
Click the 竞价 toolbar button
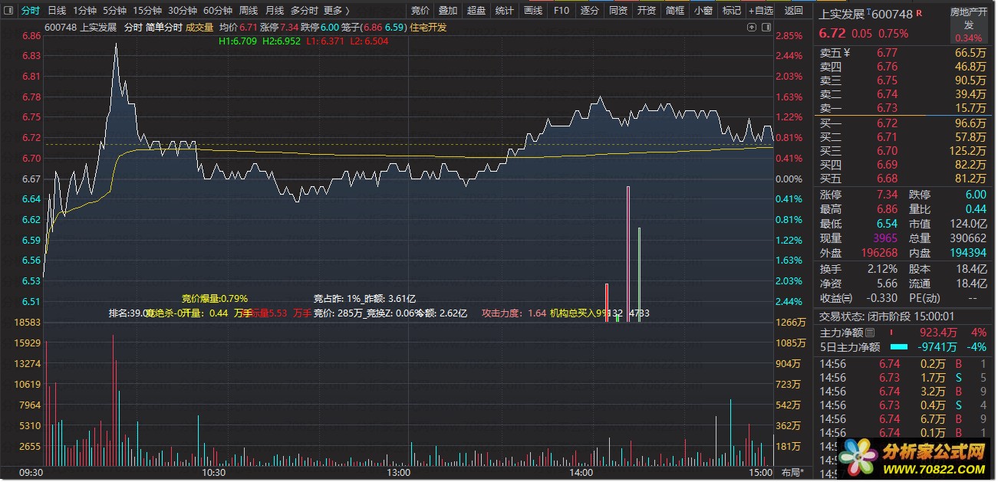[420, 11]
